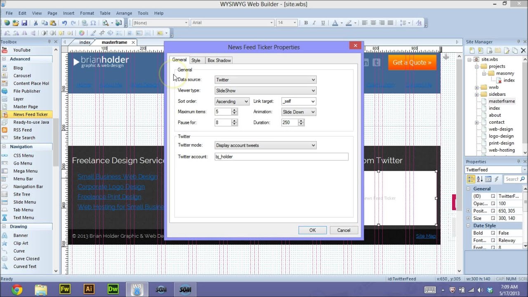
Task: Click the color wheel icon in image toolbar
Action: tap(82, 33)
